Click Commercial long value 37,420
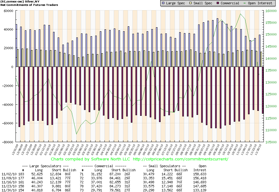The height and width of the screenshot is (192, 279). [x=97, y=186]
